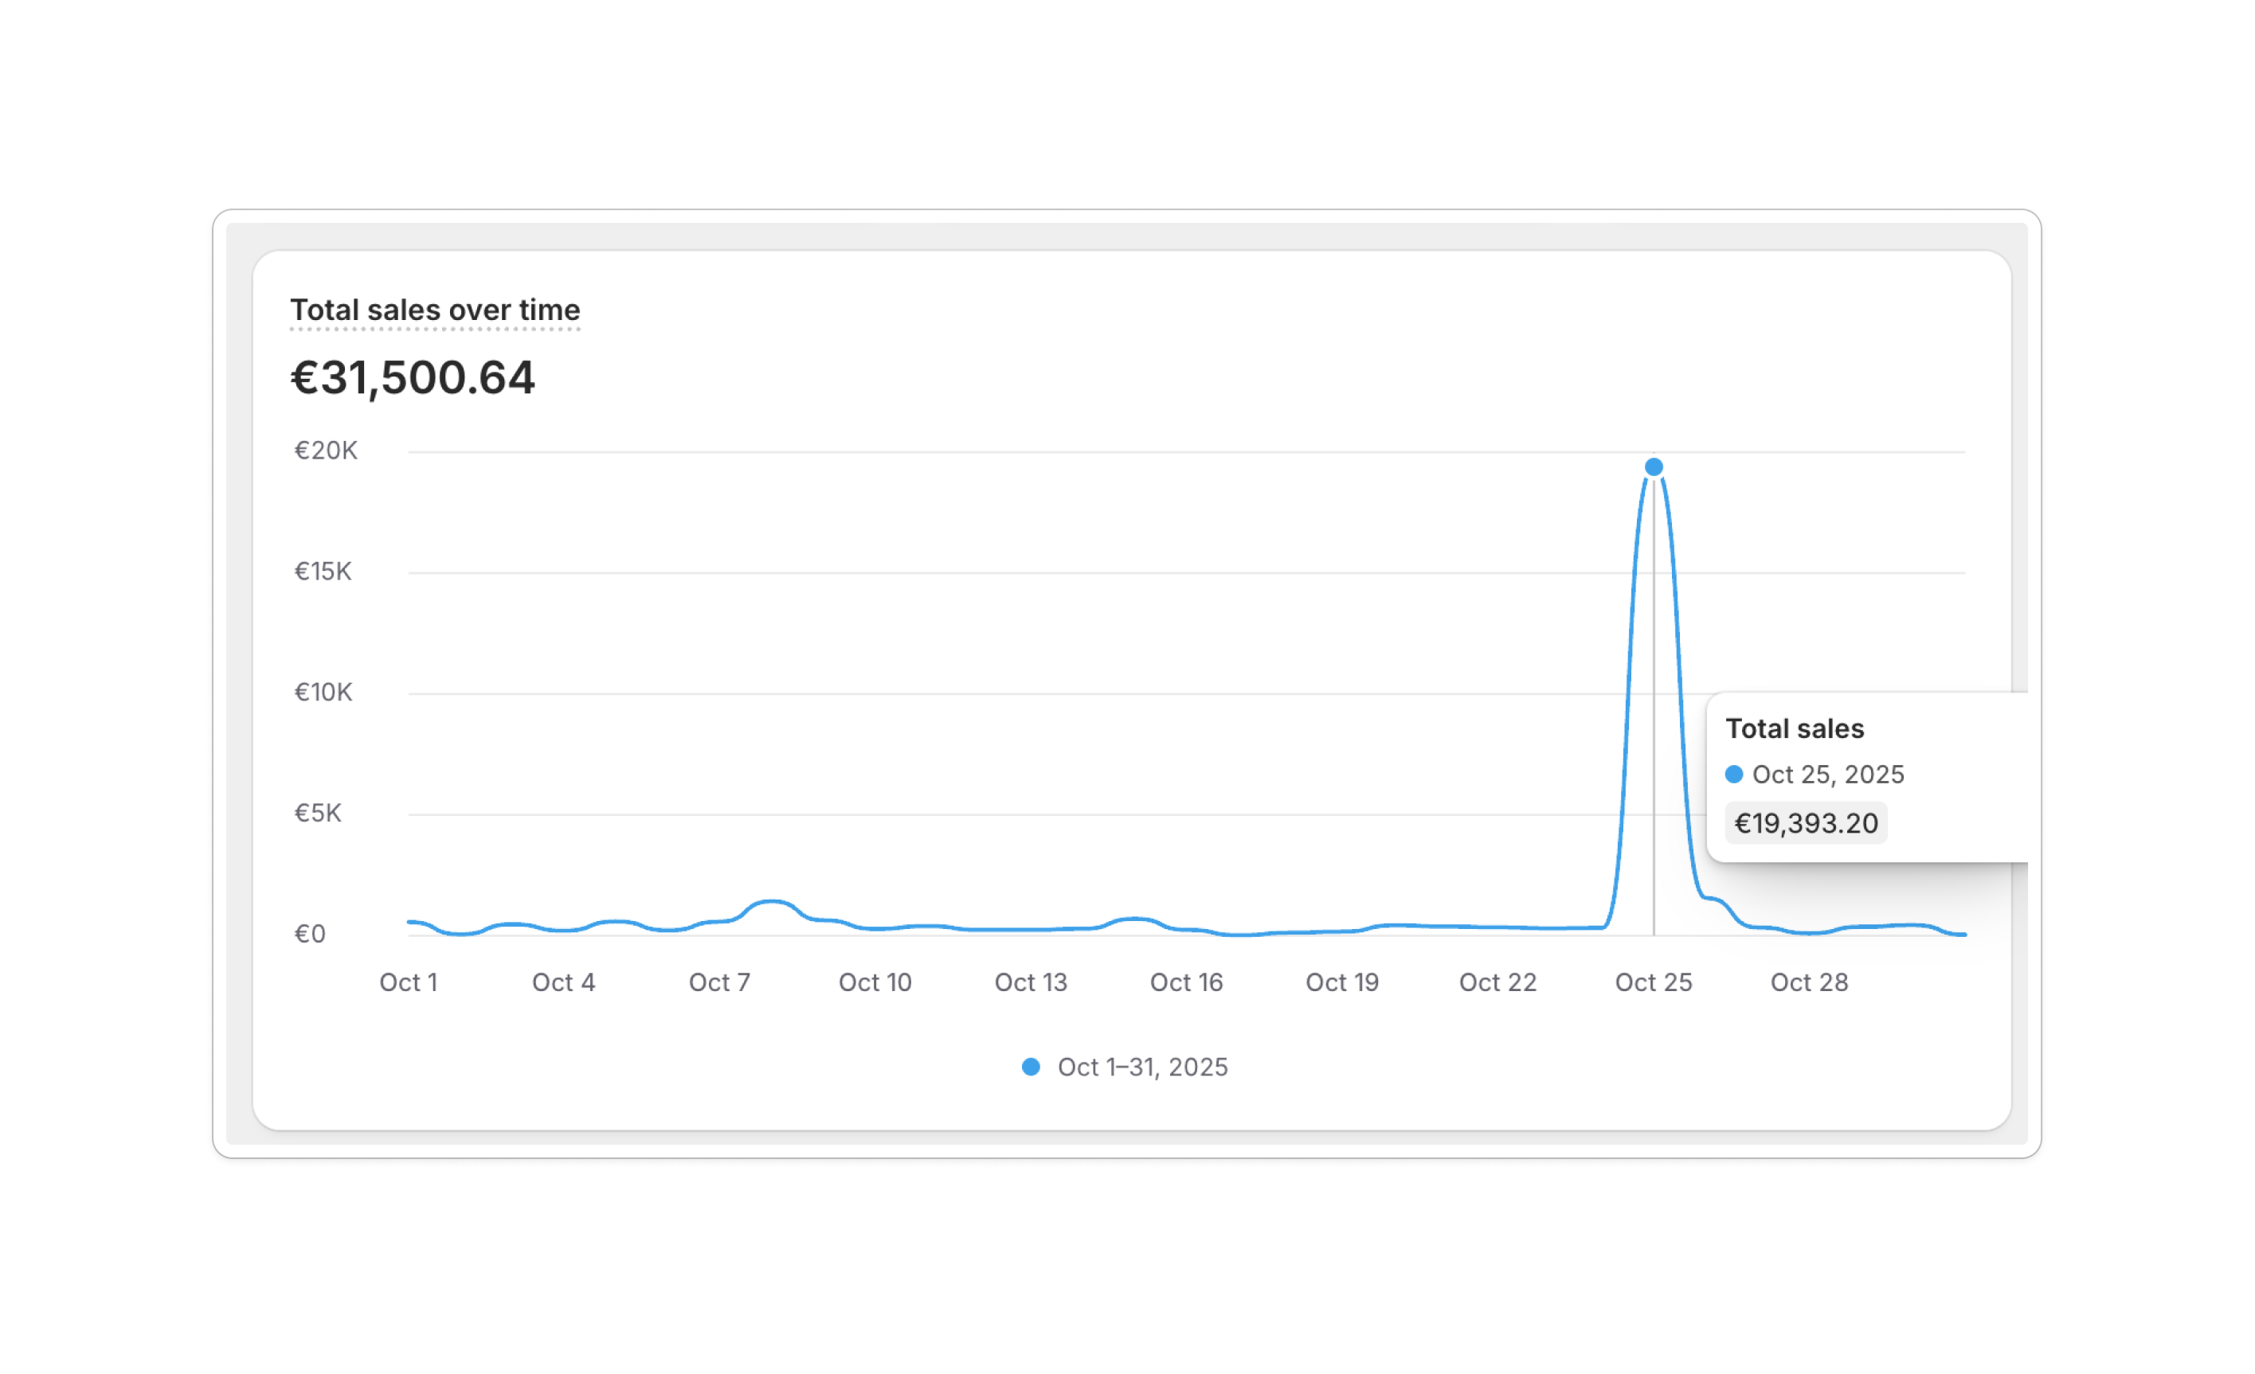The height and width of the screenshot is (1374, 2255).
Task: Click the Oct 19 x-axis label
Action: pyautogui.click(x=1341, y=982)
